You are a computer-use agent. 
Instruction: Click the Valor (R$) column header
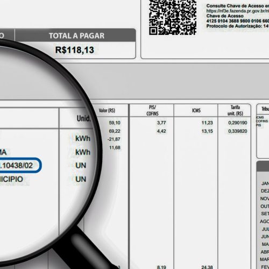pyautogui.click(x=107, y=110)
